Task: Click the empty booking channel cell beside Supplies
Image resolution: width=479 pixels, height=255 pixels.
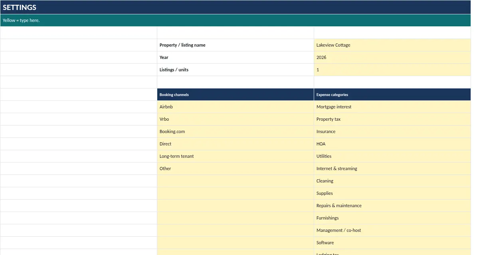Action: click(x=236, y=193)
